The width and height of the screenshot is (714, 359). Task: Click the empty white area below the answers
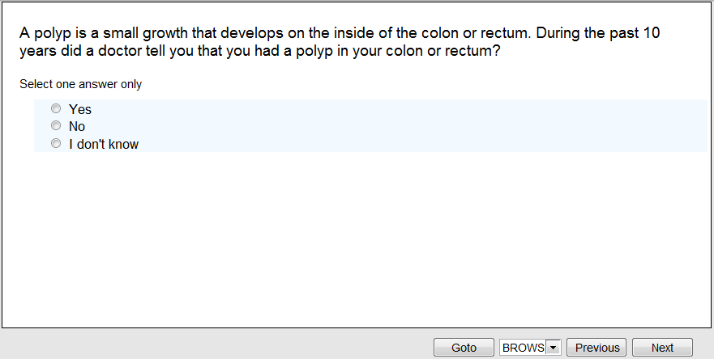click(357, 243)
